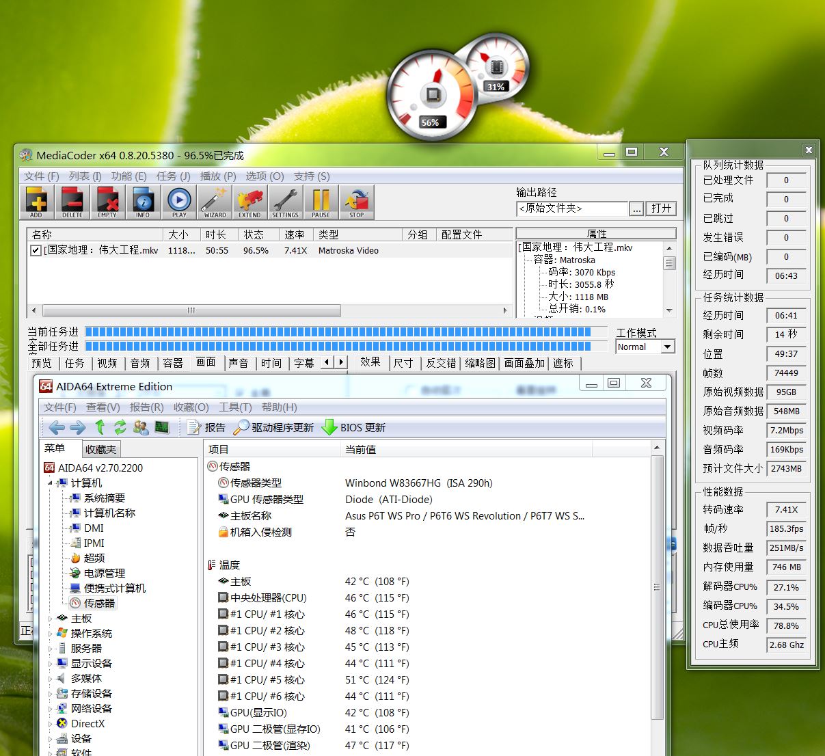Toggle checkbox for 国家地理：伟大工程.mkv

[x=36, y=250]
